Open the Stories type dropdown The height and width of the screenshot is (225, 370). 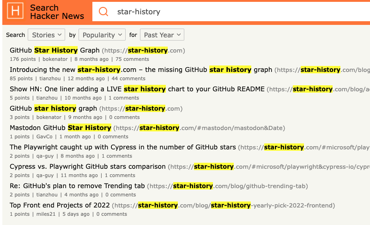click(47, 35)
